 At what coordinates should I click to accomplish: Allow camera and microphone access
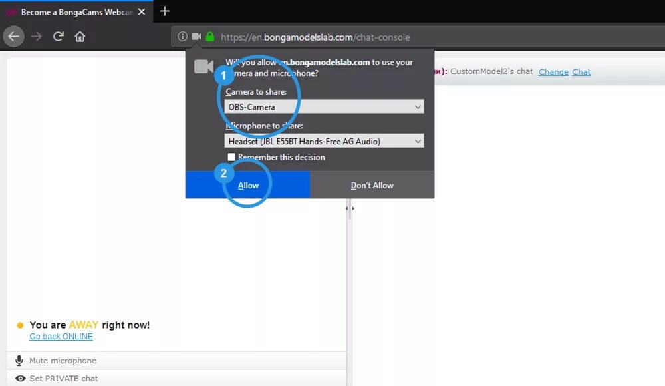coord(248,185)
